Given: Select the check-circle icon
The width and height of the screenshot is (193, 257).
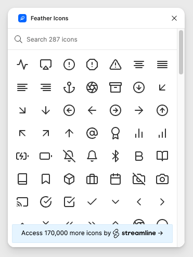Looking at the screenshot, I should click(46, 202).
